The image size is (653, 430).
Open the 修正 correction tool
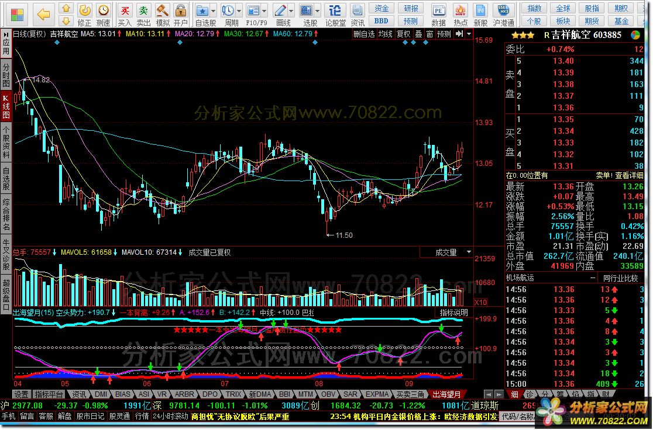click(x=84, y=15)
